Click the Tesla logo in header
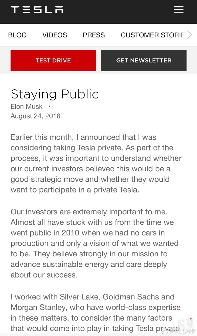The image size is (197, 336). tap(37, 10)
